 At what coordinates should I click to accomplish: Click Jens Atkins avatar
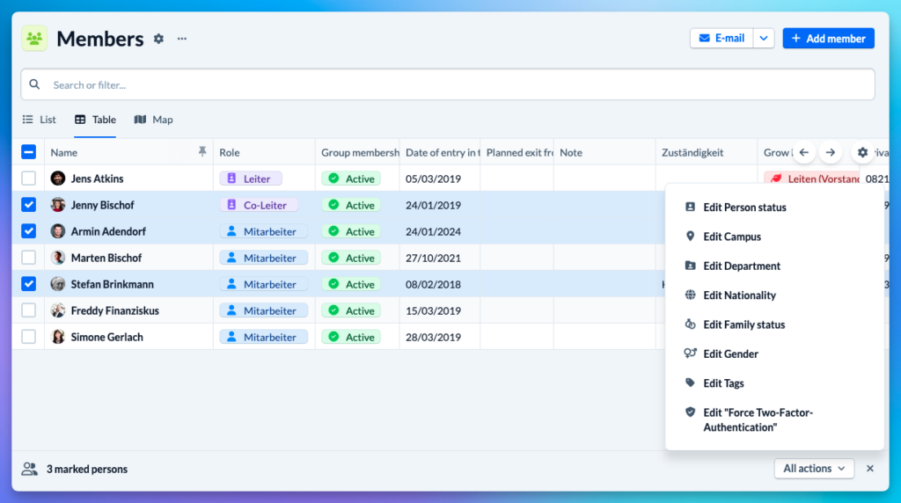coord(57,178)
